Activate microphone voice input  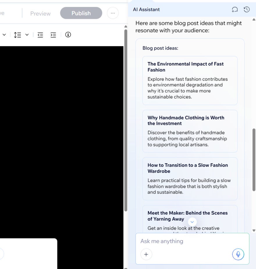click(238, 254)
